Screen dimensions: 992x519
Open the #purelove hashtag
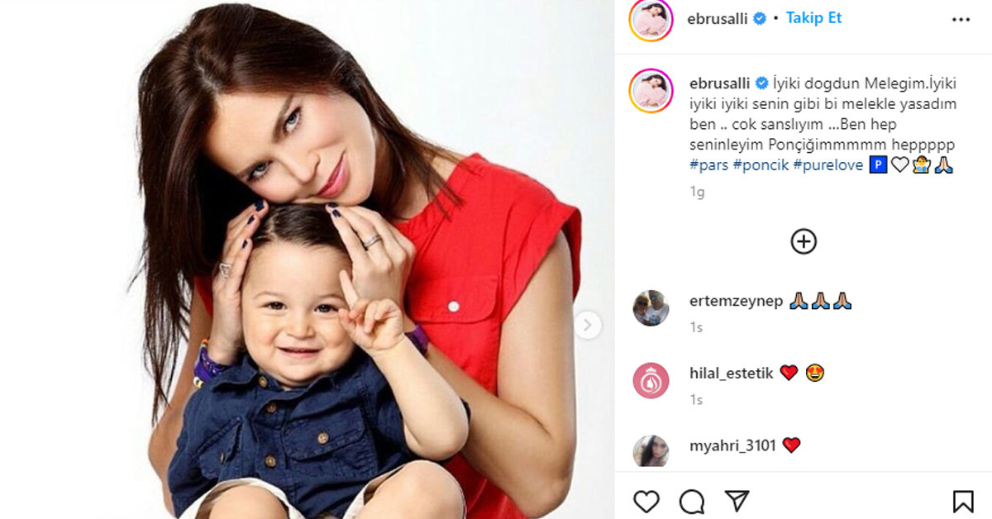coord(827,164)
